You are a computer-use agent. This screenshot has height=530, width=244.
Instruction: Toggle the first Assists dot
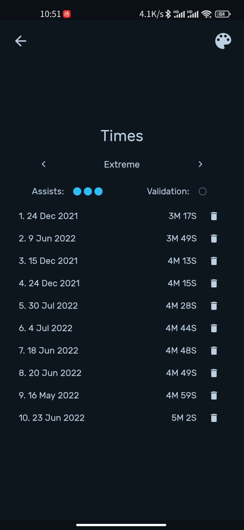[x=77, y=192]
